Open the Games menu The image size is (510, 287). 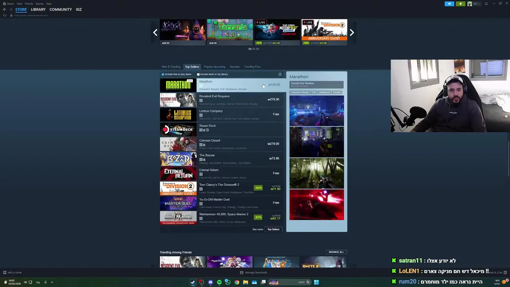[x=39, y=4]
